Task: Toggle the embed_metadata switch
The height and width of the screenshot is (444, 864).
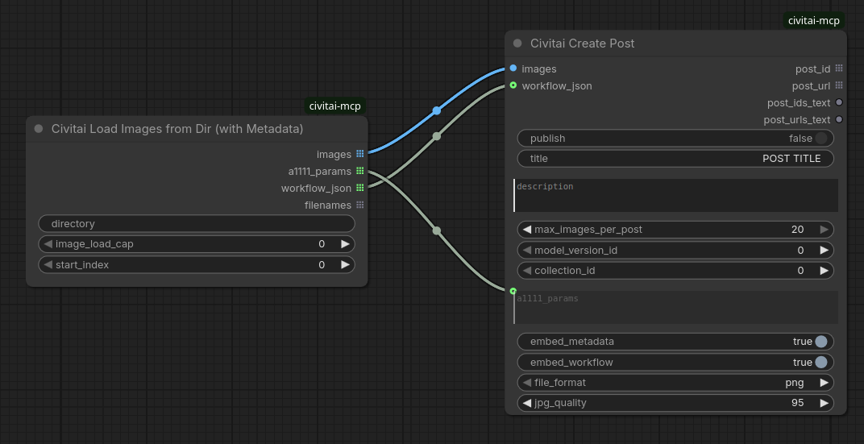Action: 821,342
